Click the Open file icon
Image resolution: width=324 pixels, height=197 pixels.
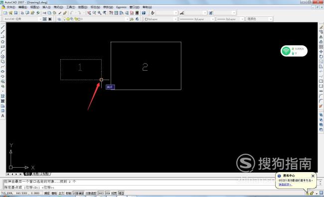pyautogui.click(x=10, y=13)
